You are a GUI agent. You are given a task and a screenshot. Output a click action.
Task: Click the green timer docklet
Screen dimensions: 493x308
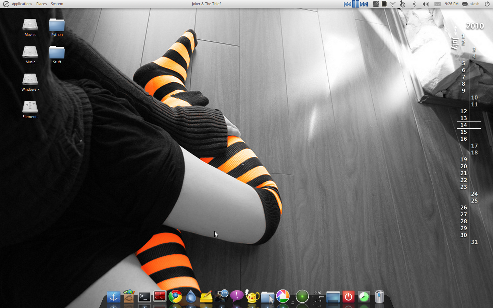(364, 297)
